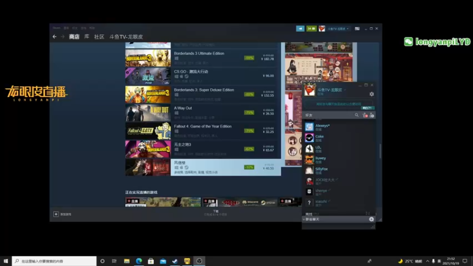Screen dimensions: 473x266
Task: Open pending friend invites icon
Action: [x=365, y=115]
